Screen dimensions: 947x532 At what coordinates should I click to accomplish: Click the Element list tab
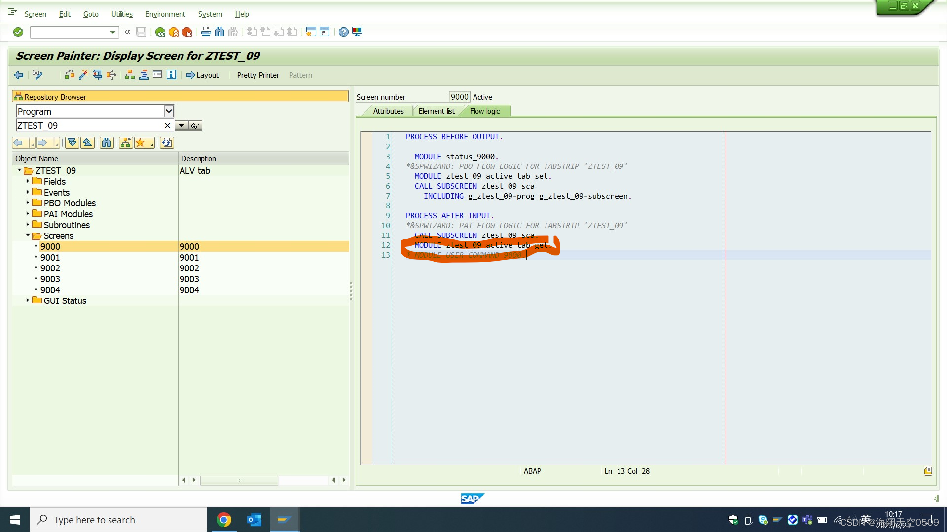point(437,111)
